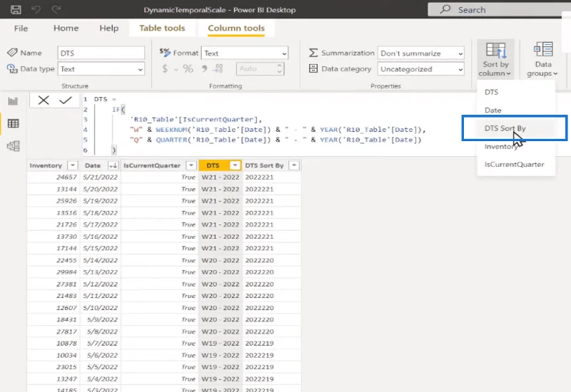The image size is (571, 392).
Task: Open Data view from the sidebar
Action: [x=13, y=123]
